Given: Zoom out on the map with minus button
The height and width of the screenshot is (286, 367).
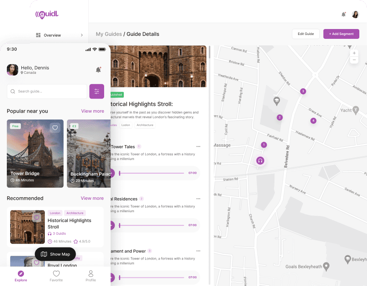Looking at the screenshot, I should pos(354,60).
